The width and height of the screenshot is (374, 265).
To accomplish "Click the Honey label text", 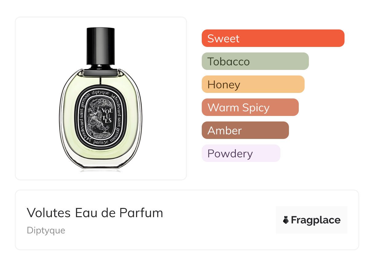I will [x=224, y=85].
